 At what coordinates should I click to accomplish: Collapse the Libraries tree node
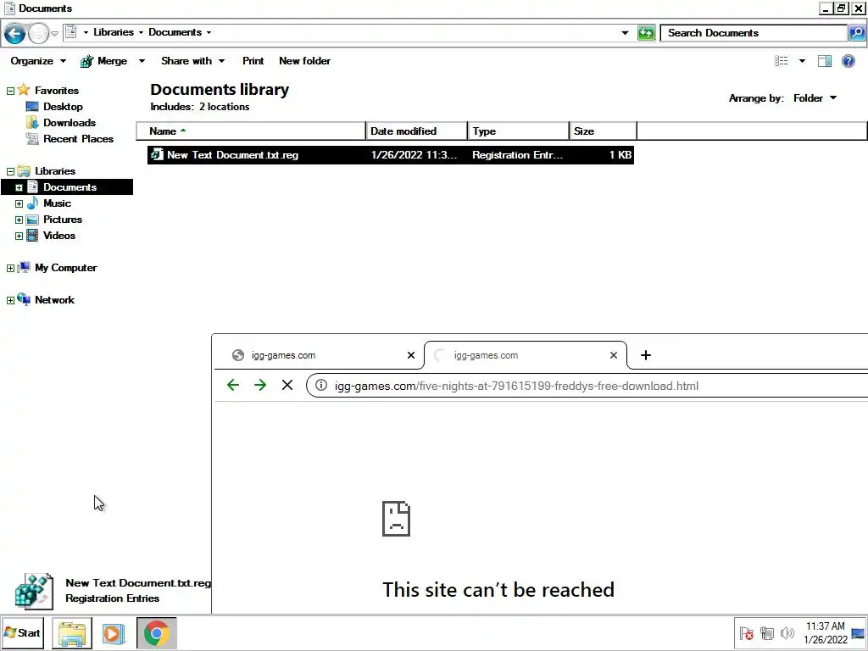pyautogui.click(x=10, y=171)
